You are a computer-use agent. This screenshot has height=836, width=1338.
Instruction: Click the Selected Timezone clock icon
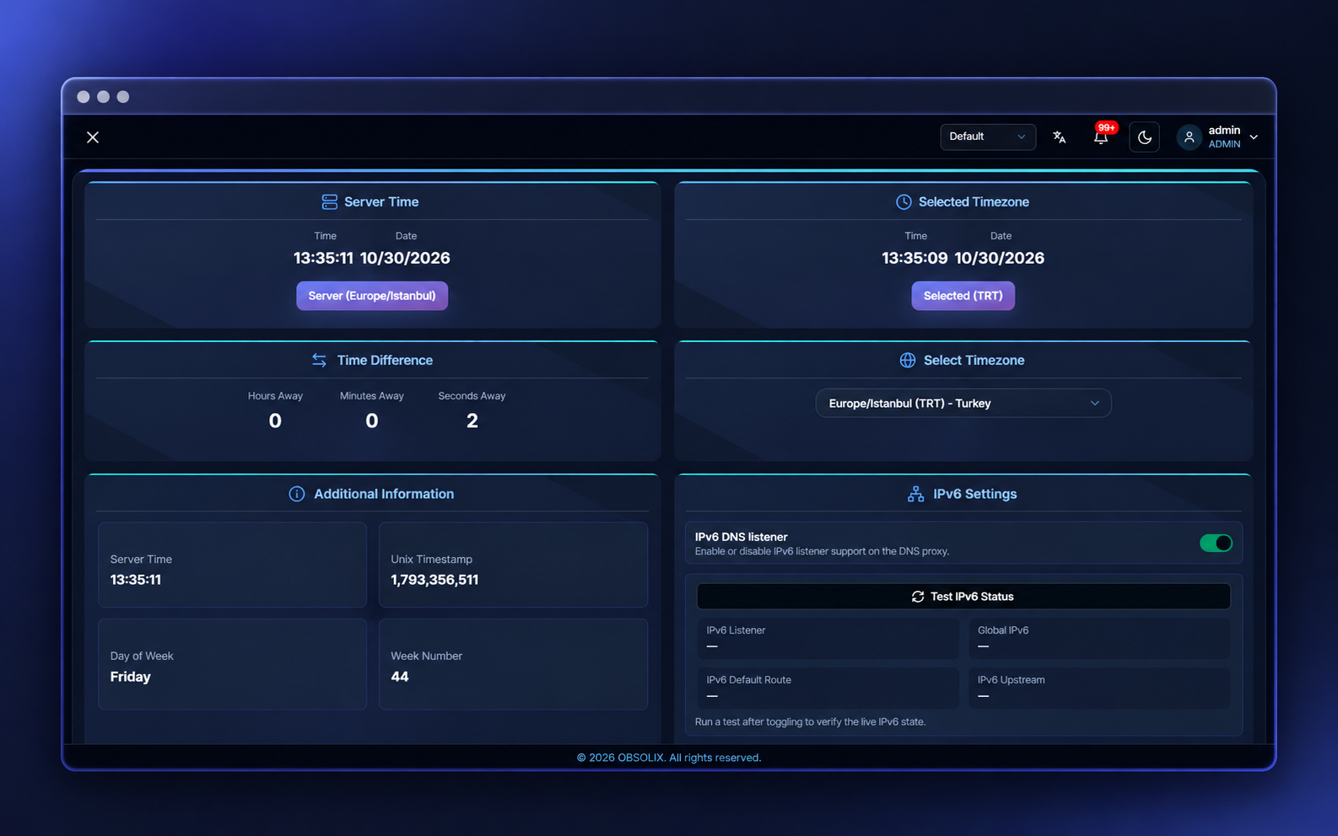[904, 202]
